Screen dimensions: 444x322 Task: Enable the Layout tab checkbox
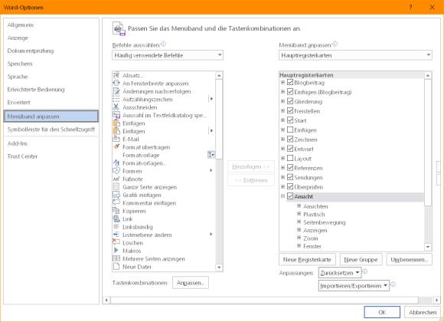pyautogui.click(x=290, y=158)
